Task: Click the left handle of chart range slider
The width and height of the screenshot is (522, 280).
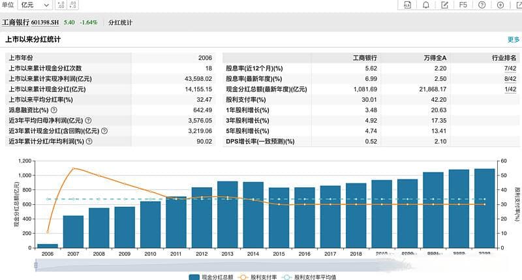Action: point(36,266)
